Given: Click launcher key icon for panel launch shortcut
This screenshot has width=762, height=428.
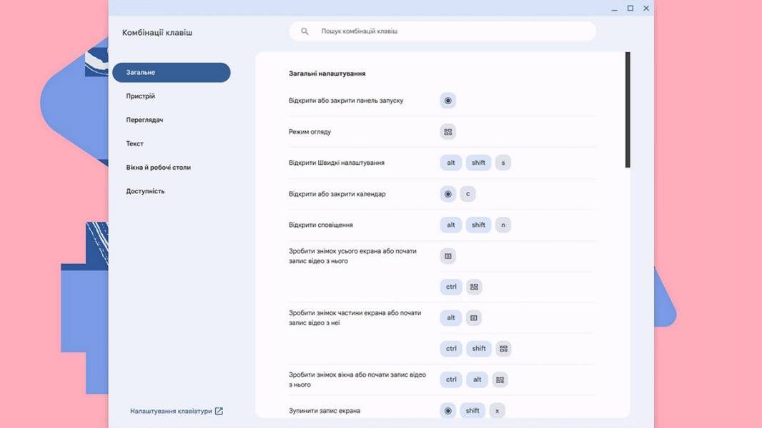Looking at the screenshot, I should [448, 101].
